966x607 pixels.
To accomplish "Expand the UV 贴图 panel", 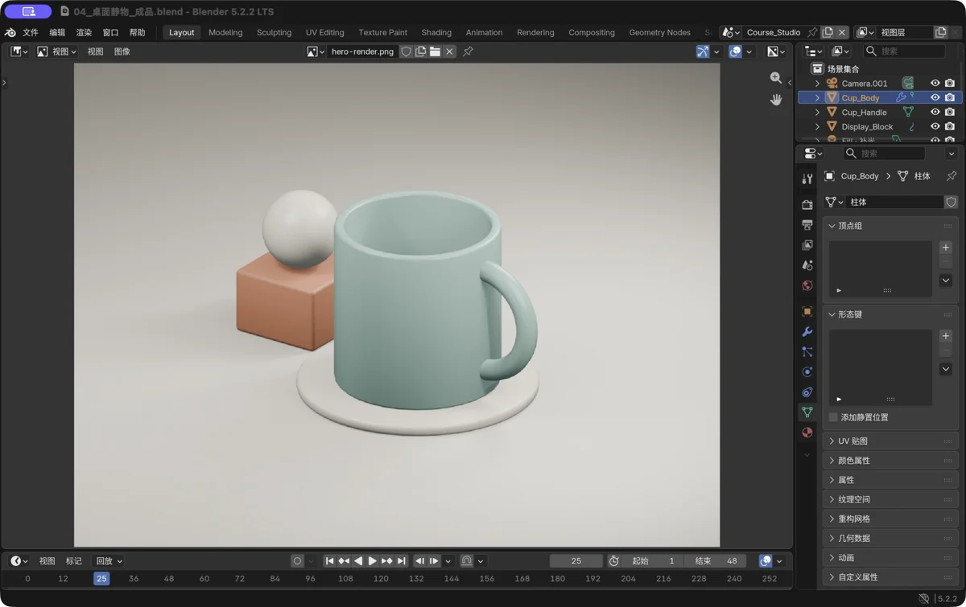I will [890, 441].
